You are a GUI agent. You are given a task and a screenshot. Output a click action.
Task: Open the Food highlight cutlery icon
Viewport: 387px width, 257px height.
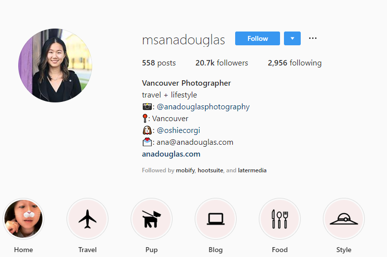click(280, 219)
